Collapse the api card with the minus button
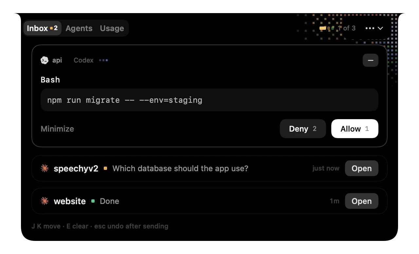Screen dimensions: 419x254 pyautogui.click(x=371, y=60)
